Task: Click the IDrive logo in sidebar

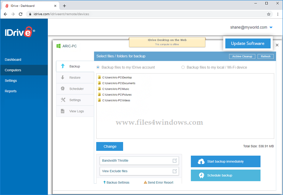Action: coord(20,32)
